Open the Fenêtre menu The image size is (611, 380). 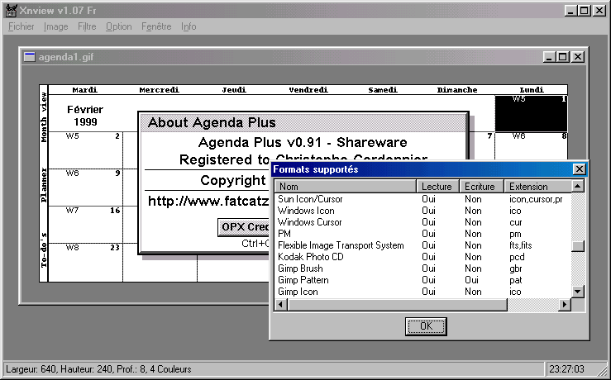[x=156, y=26]
